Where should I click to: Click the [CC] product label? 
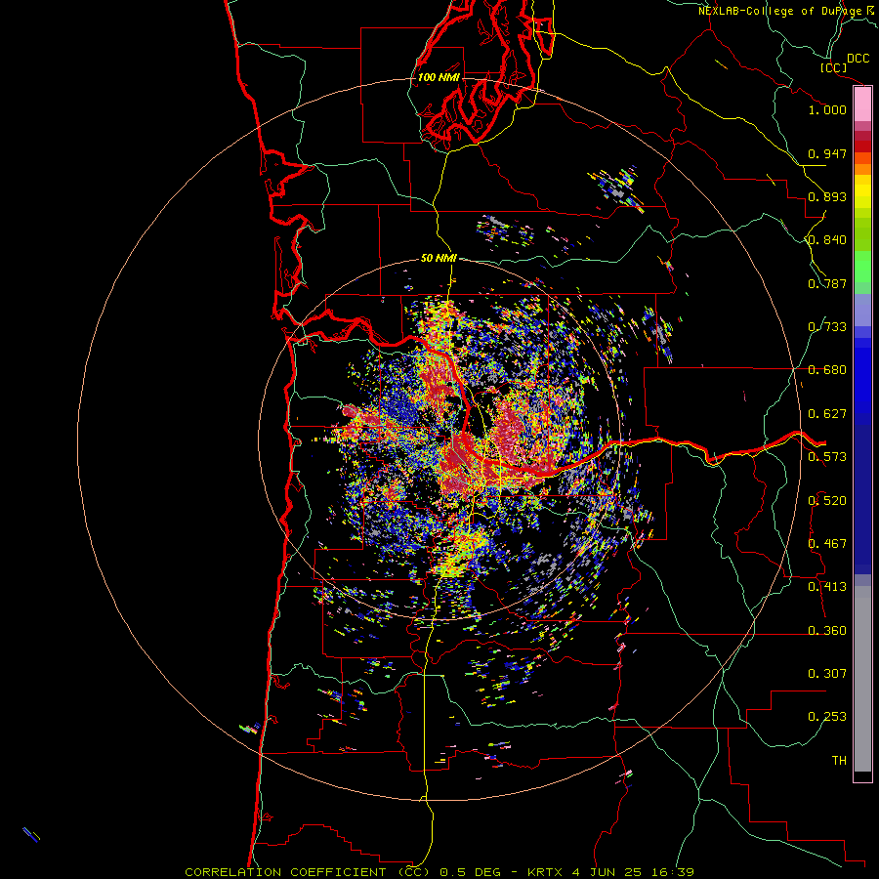click(x=834, y=67)
